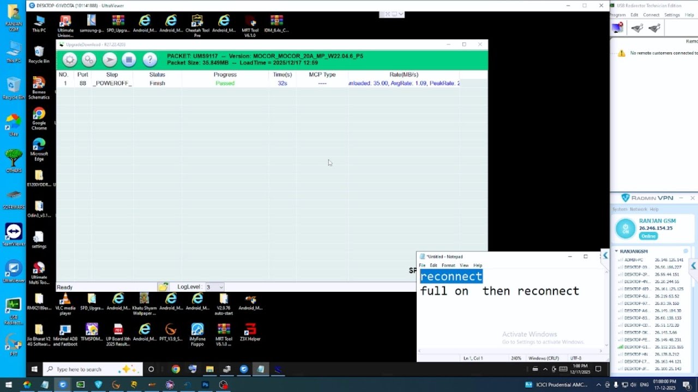Open the LogLevel dropdown showing 3

pos(214,287)
